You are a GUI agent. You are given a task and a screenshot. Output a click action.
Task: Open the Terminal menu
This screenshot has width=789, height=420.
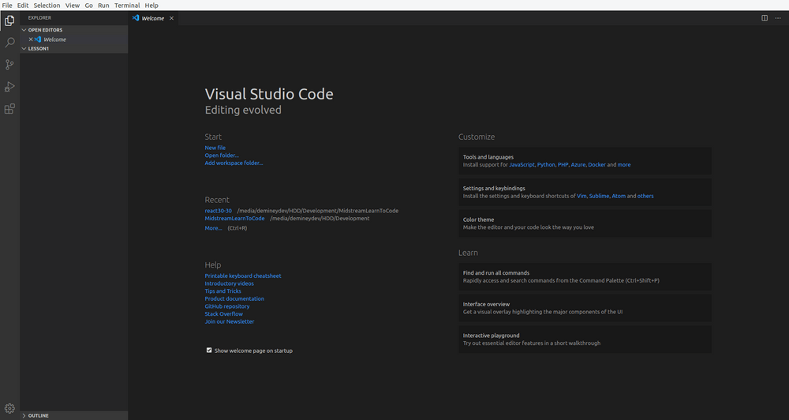coord(127,5)
